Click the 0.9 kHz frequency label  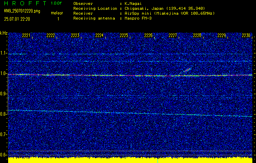tap(3, 94)
